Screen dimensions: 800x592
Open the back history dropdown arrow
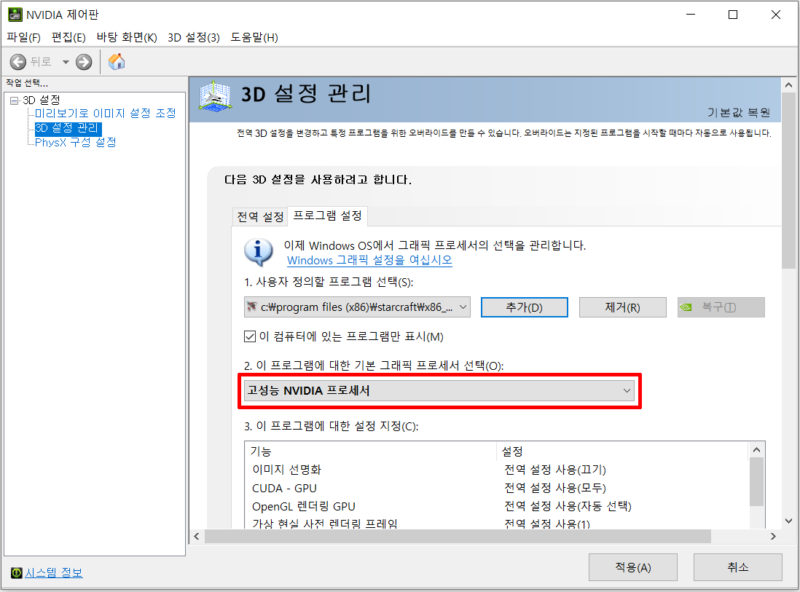[x=66, y=62]
